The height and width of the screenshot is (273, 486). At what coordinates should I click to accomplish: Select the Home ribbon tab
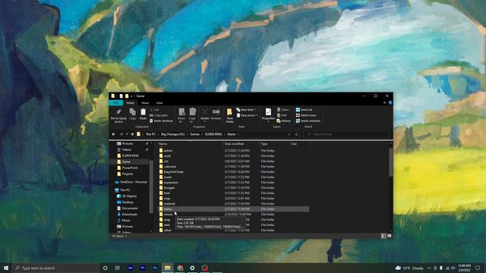point(130,103)
